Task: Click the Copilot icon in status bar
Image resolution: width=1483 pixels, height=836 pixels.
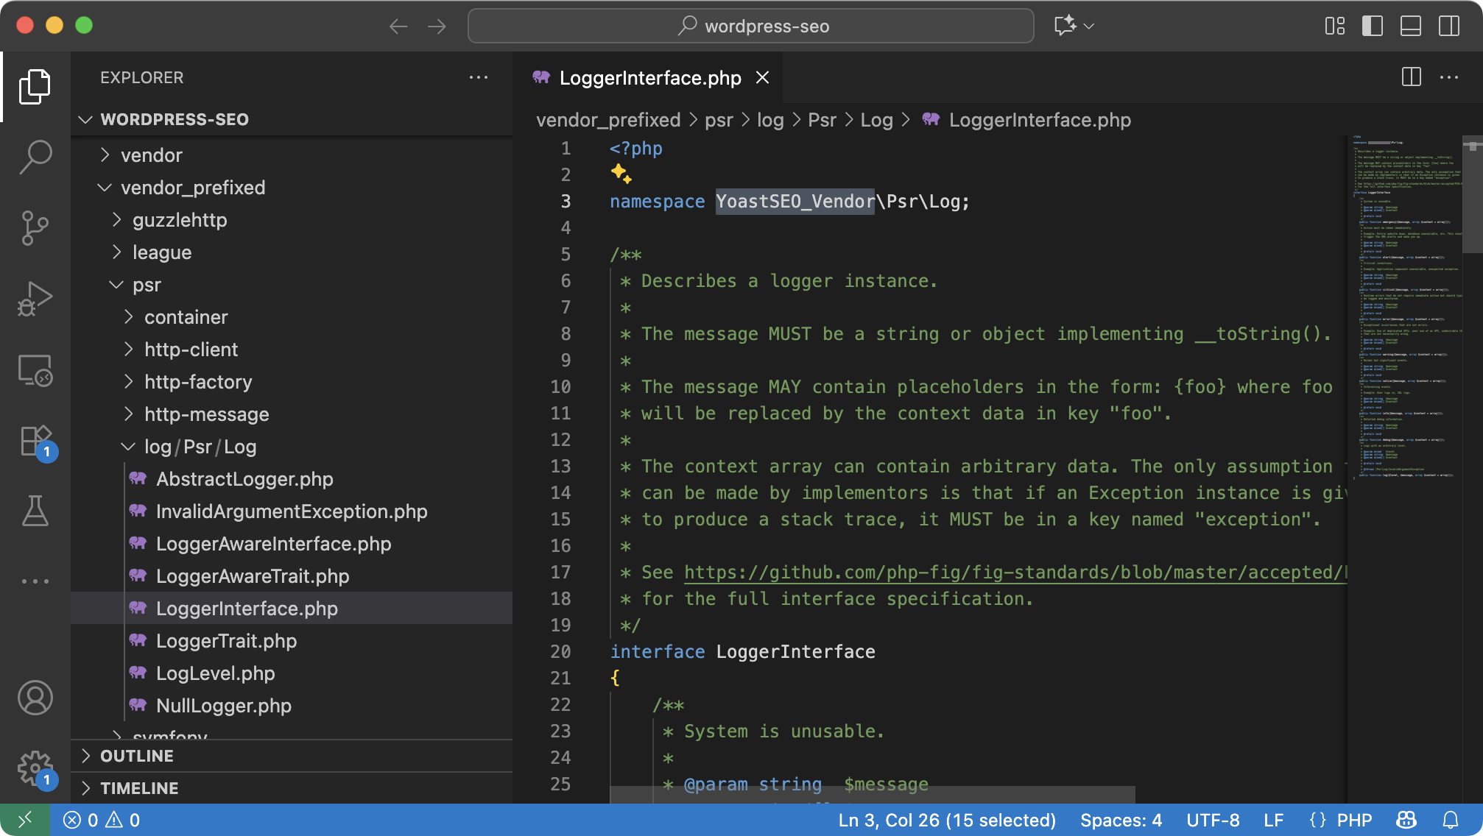Action: pyautogui.click(x=1406, y=819)
